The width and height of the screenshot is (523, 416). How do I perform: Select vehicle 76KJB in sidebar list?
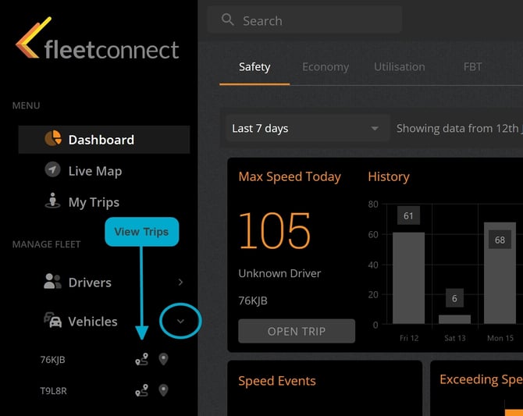point(53,360)
